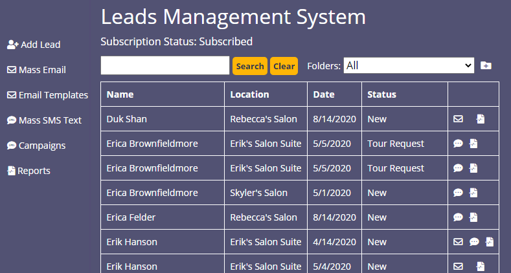This screenshot has width=511, height=273.
Task: Click the email icon for Erik Hanson 4/14/2020
Action: 458,242
